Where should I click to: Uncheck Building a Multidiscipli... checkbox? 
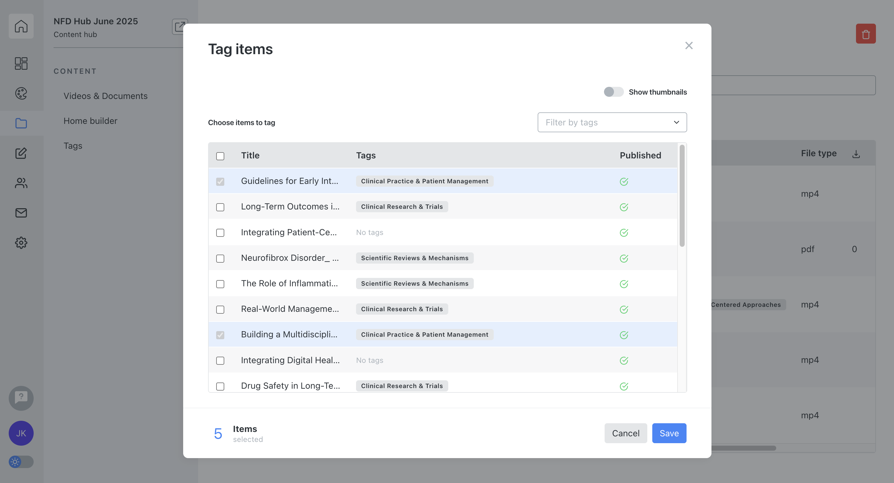pyautogui.click(x=220, y=335)
